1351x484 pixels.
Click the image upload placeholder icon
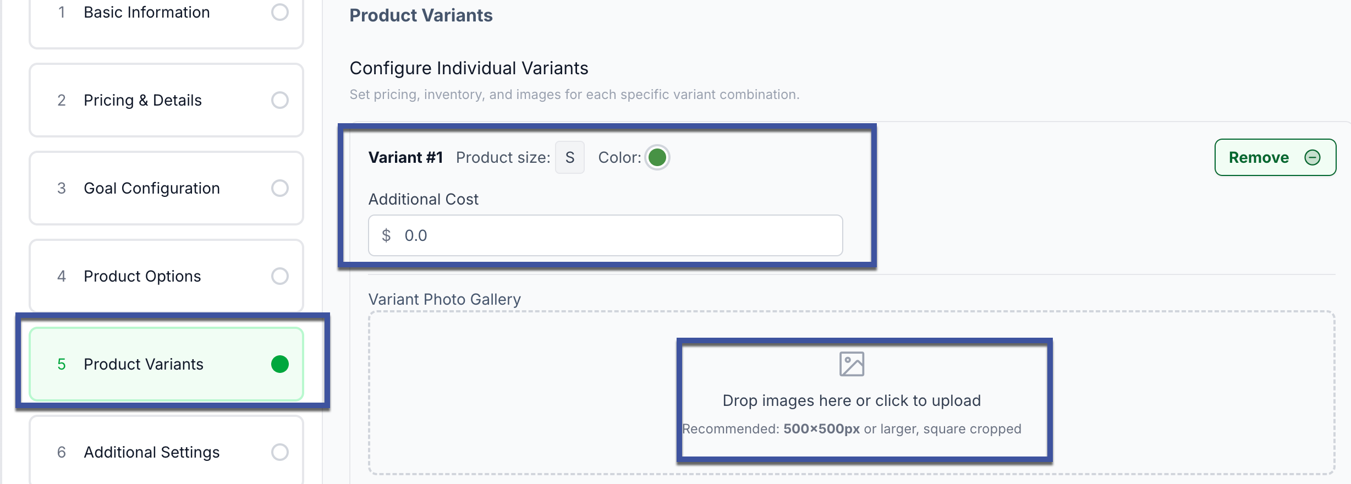pyautogui.click(x=852, y=364)
